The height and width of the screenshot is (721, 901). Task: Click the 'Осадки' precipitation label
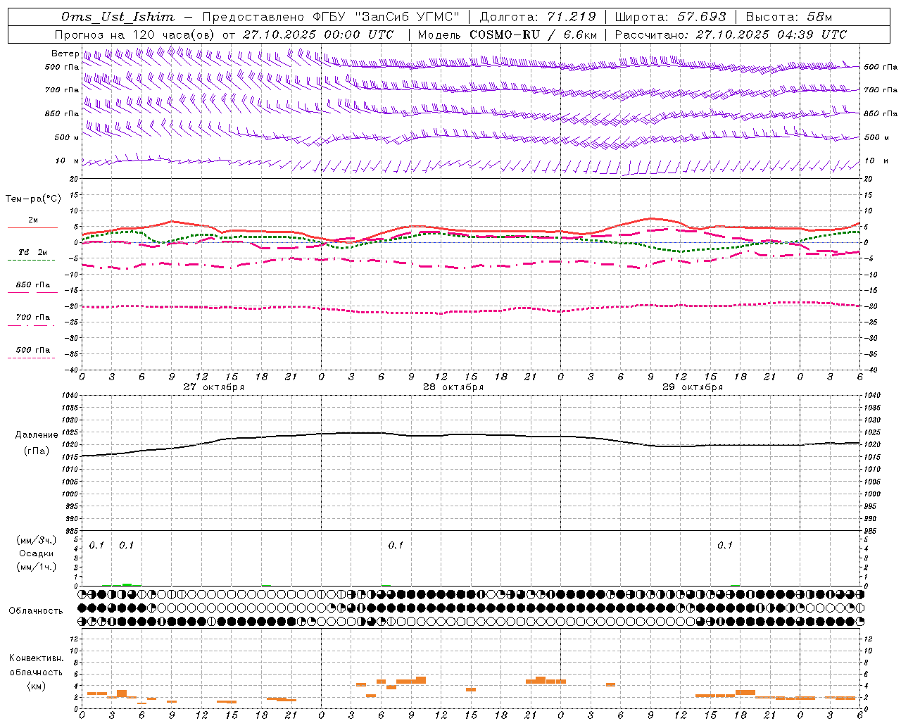(36, 553)
